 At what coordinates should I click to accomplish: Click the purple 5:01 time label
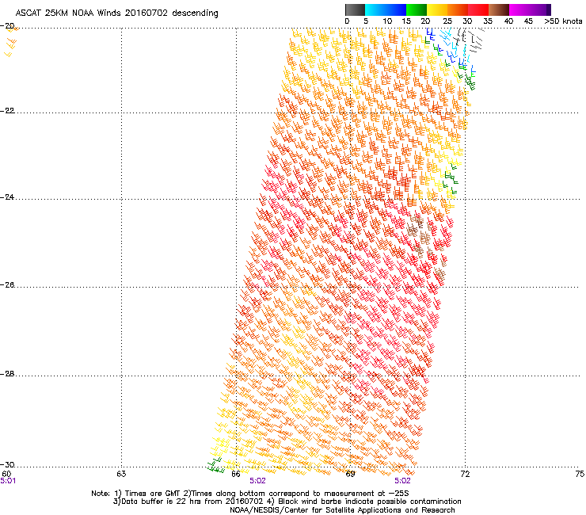[x=8, y=481]
